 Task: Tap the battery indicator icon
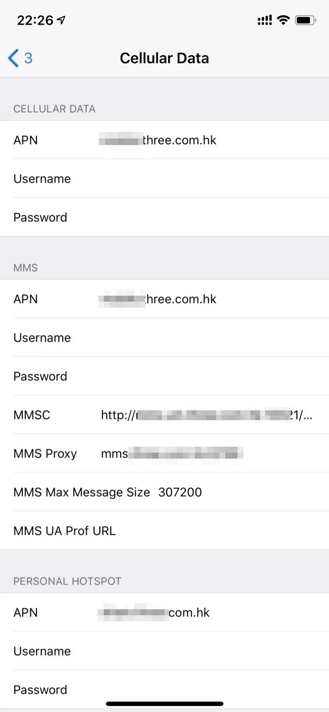[306, 20]
